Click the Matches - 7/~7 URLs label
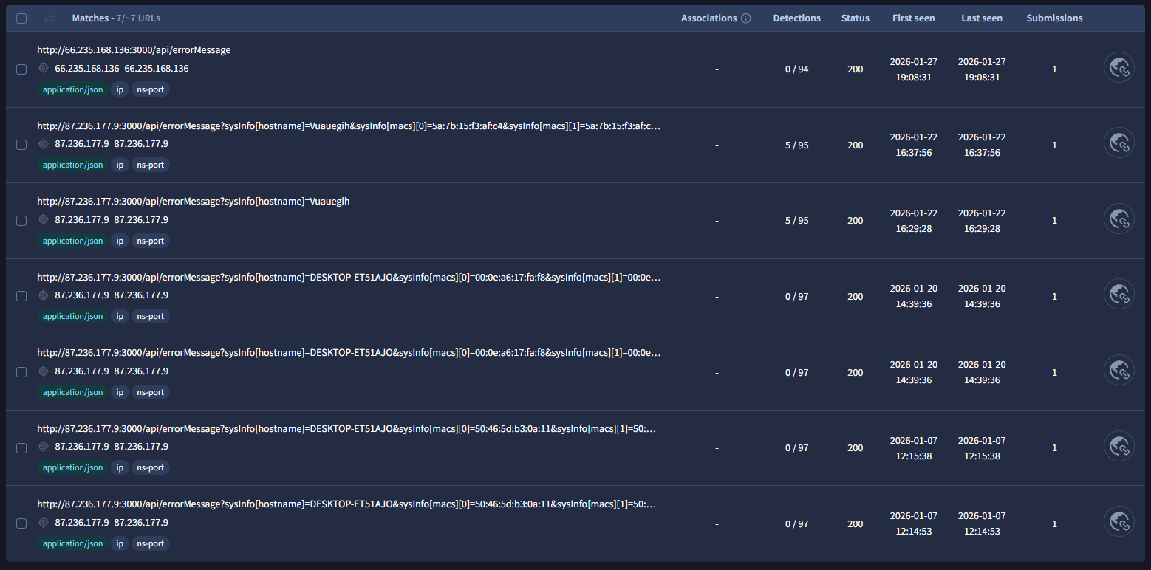The height and width of the screenshot is (570, 1151). point(118,18)
